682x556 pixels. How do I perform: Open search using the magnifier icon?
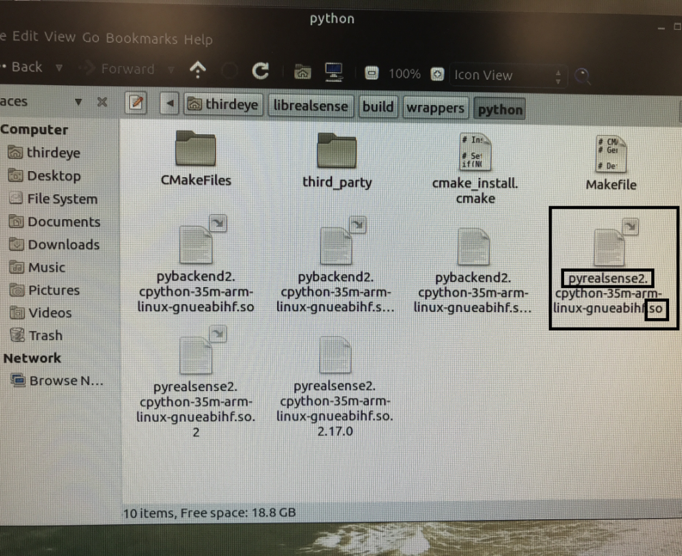pos(583,76)
